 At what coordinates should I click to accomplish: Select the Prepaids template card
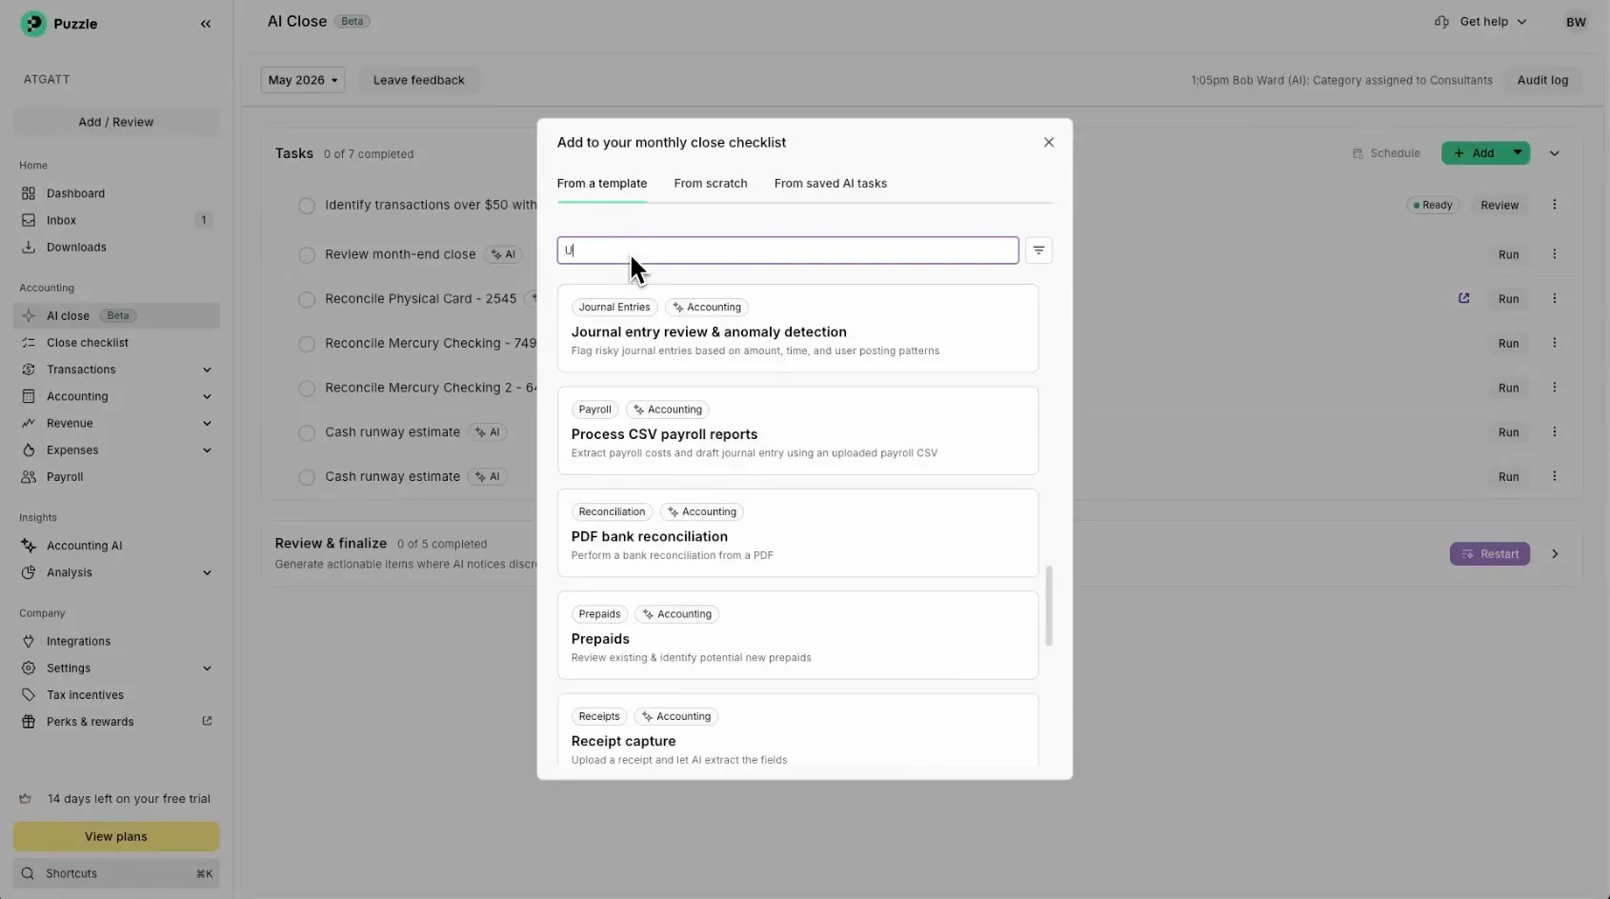798,635
